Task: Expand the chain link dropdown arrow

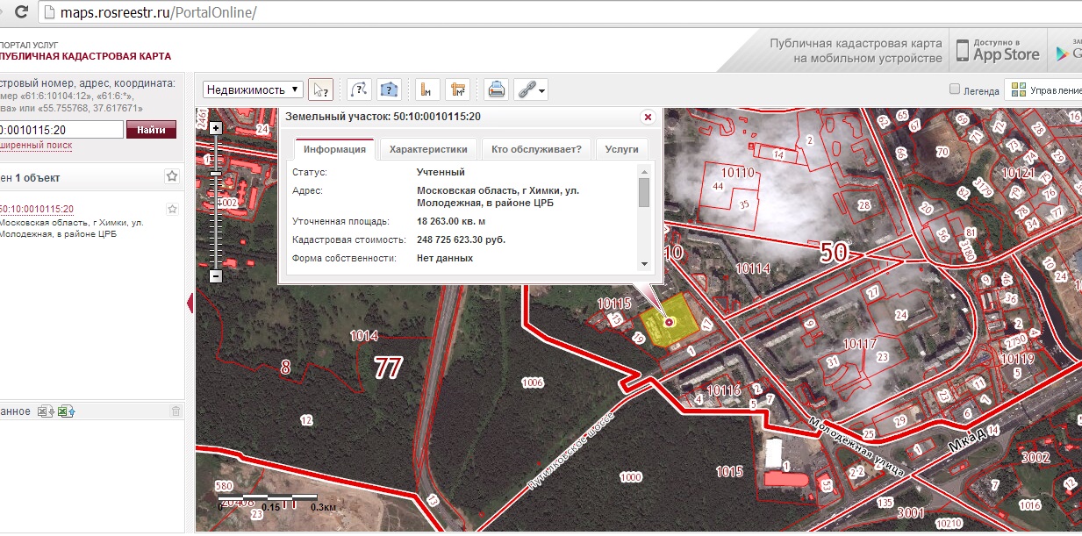Action: 543,90
